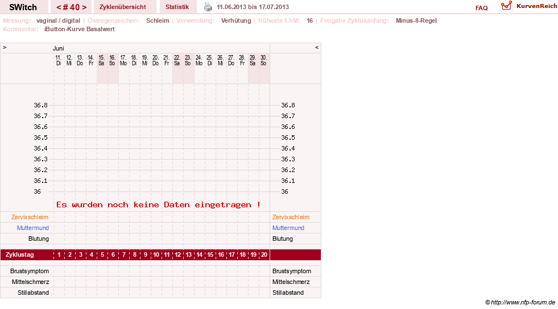The image size is (558, 309).
Task: Click the Mittelschmerz label on left
Action: (x=30, y=282)
